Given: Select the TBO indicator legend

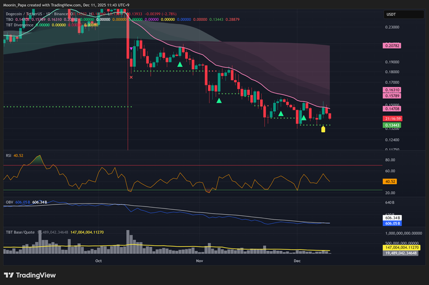Looking at the screenshot, I should (9, 19).
